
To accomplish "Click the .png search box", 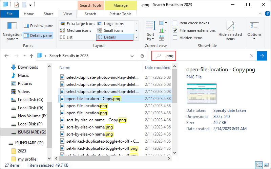I will pyautogui.click(x=204, y=56).
